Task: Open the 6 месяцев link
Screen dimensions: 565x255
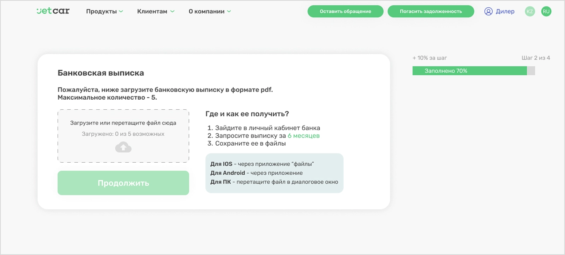Action: point(304,136)
